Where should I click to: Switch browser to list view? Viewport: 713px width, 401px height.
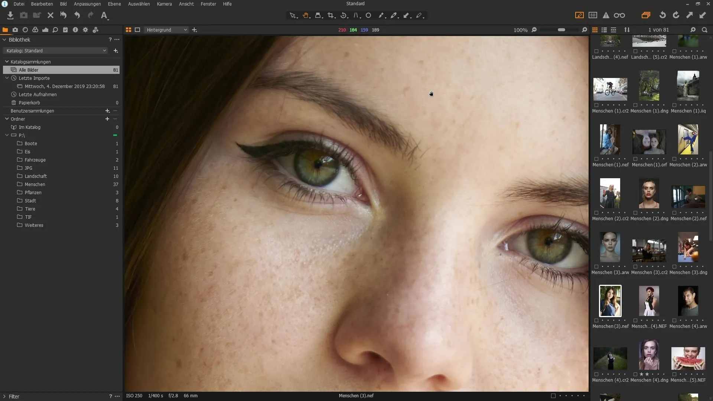604,30
